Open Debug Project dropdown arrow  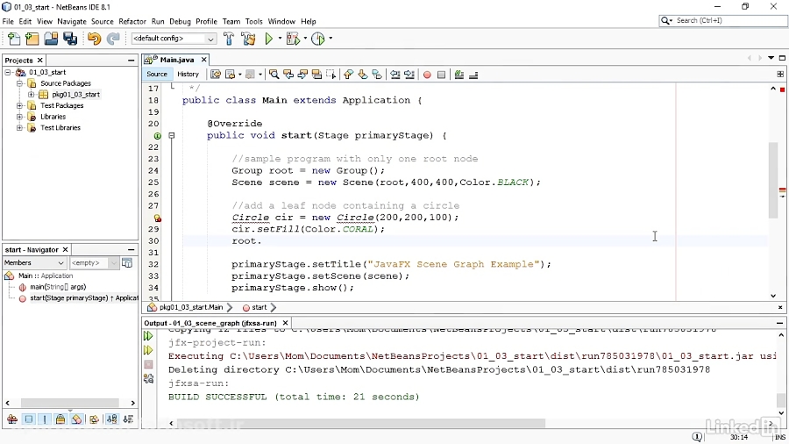(x=305, y=39)
